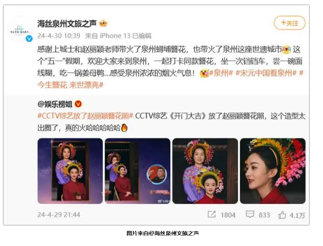
Task: Click the blue verified badge on avatar
Action: coord(29,38)
